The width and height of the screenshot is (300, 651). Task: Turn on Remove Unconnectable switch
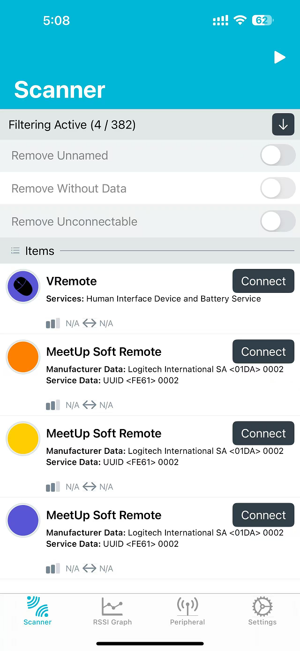click(277, 222)
